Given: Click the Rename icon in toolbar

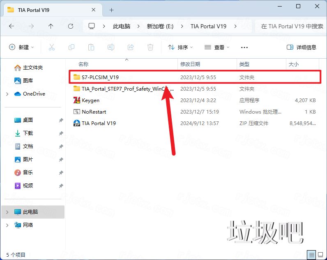Looking at the screenshot, I should click(111, 47).
